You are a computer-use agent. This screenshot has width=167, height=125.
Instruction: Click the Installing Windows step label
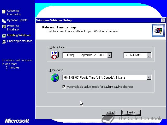(x=19, y=35)
